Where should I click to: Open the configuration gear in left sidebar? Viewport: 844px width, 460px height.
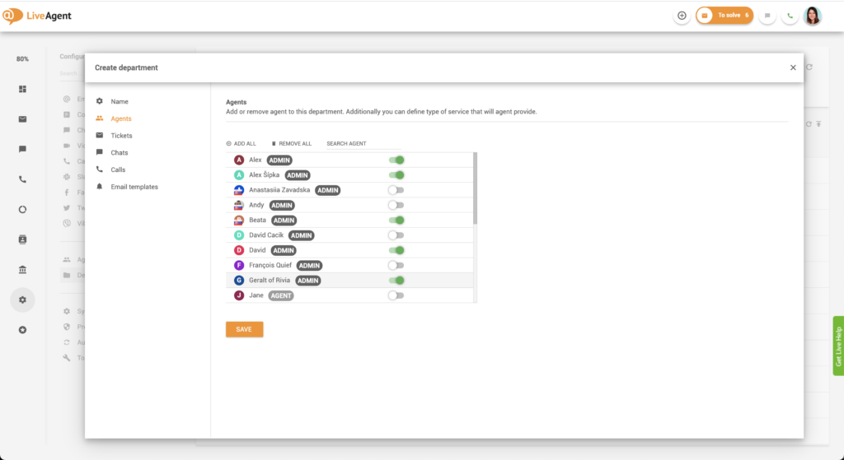[x=22, y=300]
